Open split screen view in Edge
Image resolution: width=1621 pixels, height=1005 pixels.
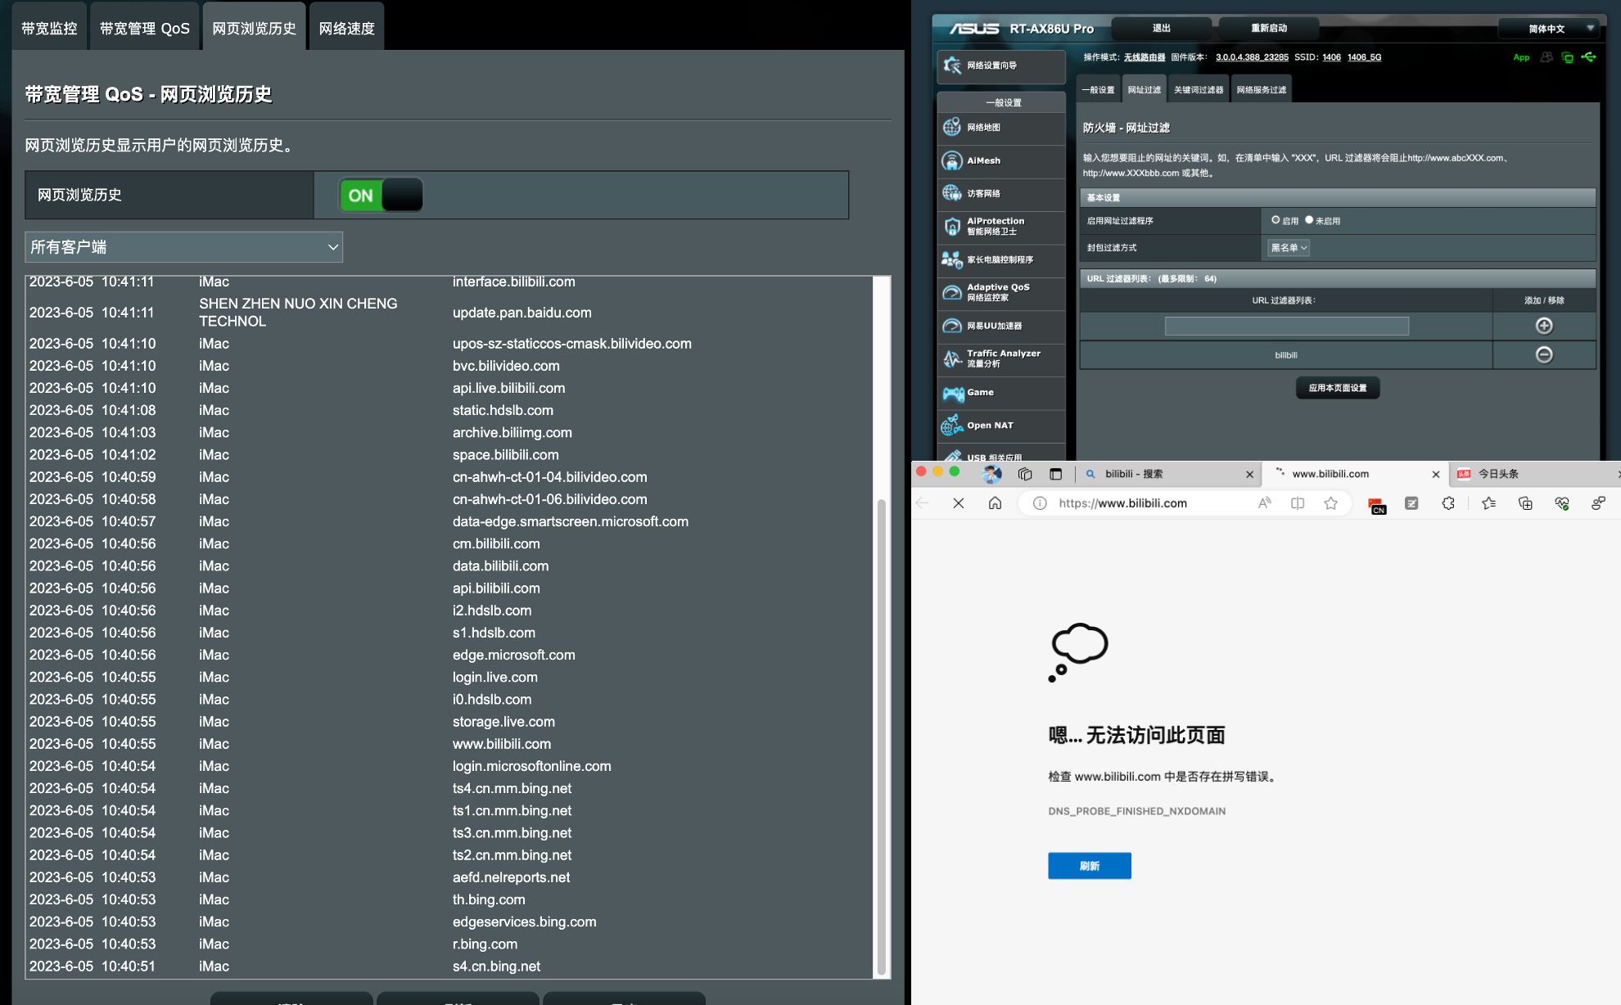(x=1298, y=503)
